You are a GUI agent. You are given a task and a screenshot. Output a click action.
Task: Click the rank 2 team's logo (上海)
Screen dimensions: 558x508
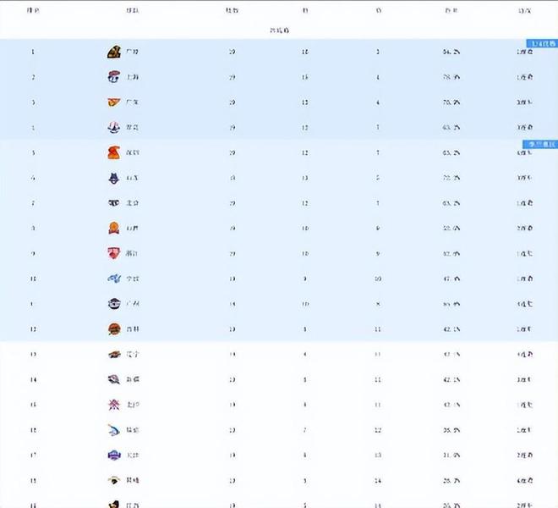(114, 77)
